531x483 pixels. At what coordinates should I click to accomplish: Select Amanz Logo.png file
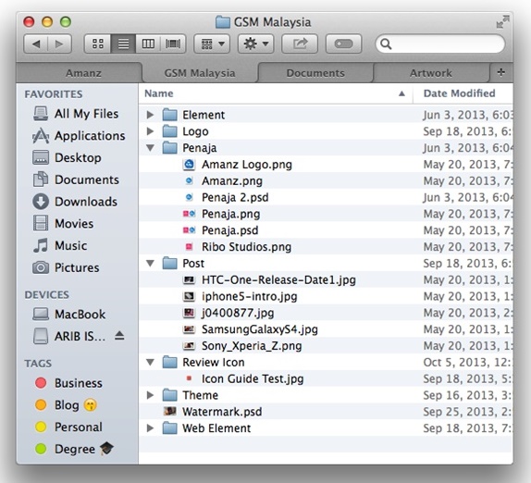pos(237,165)
